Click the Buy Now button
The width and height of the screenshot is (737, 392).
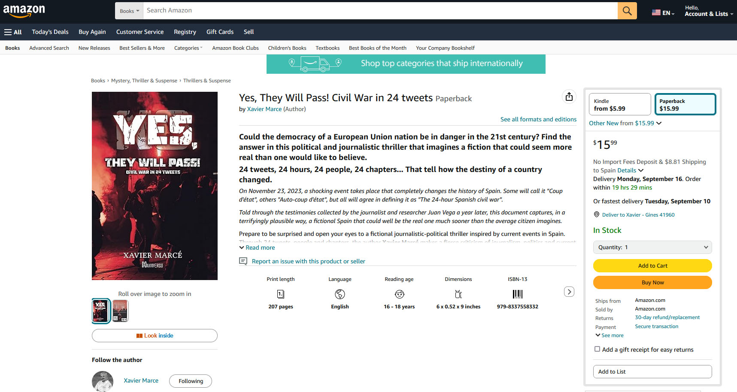[652, 282]
